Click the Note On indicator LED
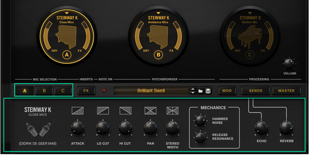This screenshot has width=309, height=155. (x=104, y=91)
